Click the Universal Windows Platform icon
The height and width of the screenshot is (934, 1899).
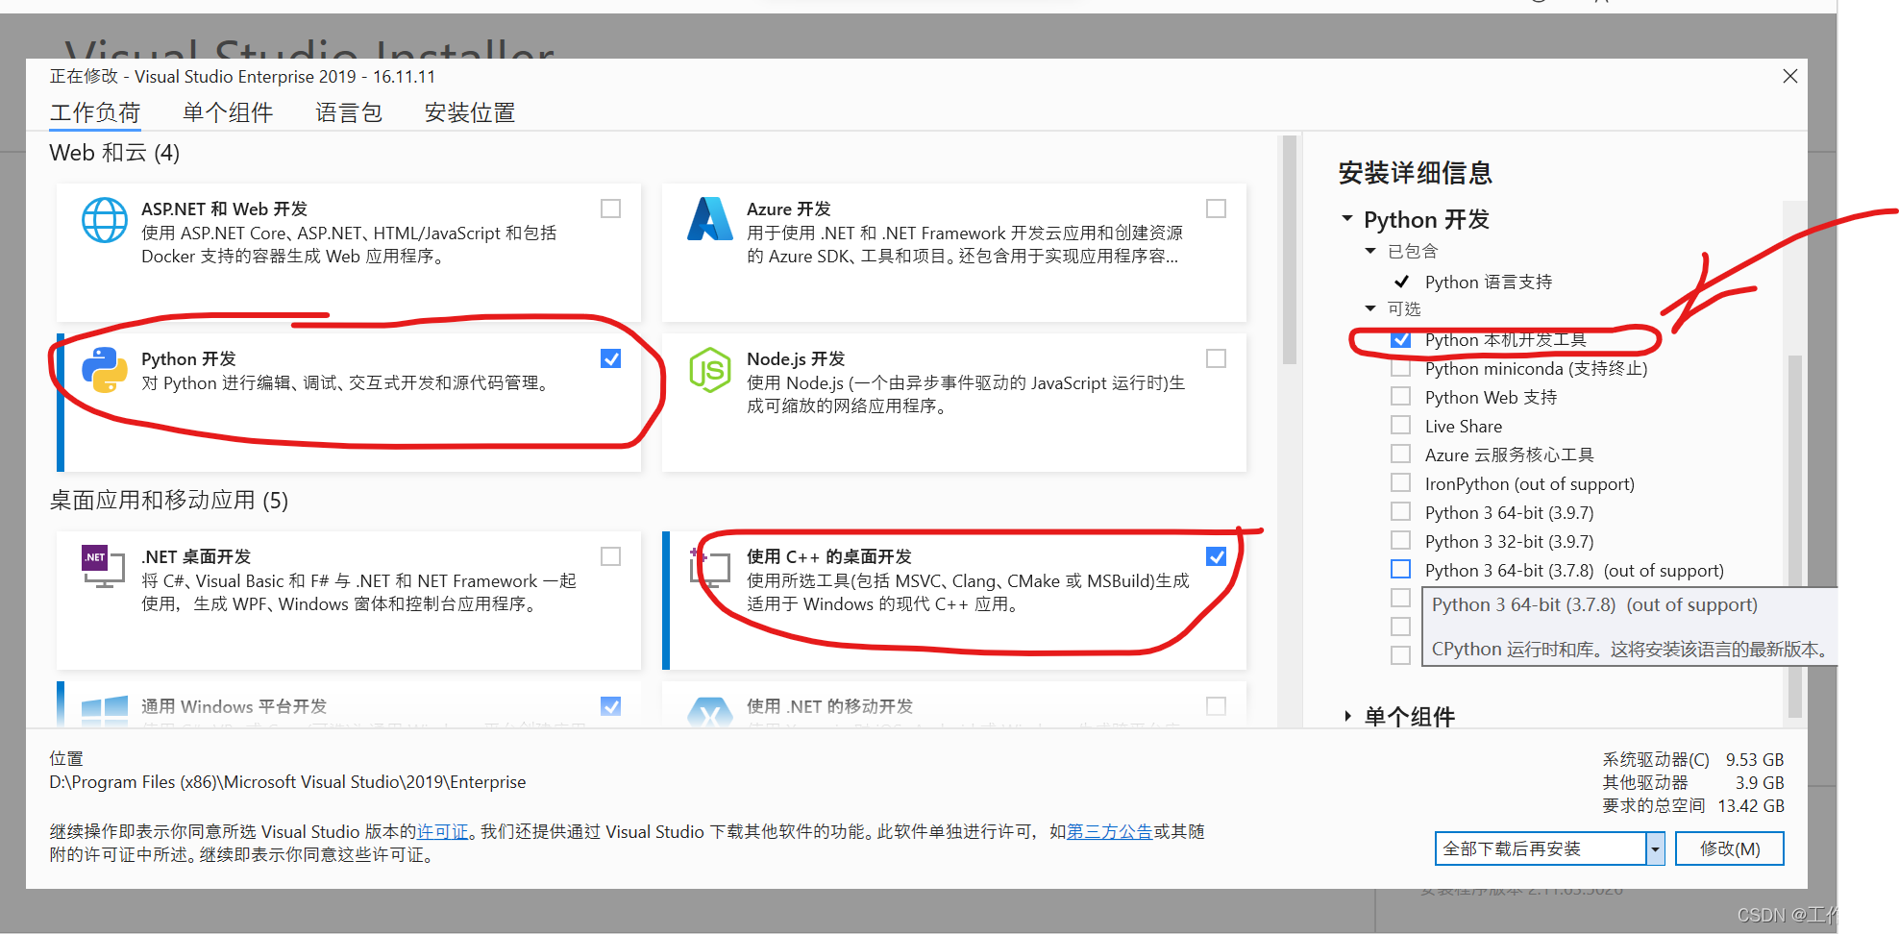(105, 711)
